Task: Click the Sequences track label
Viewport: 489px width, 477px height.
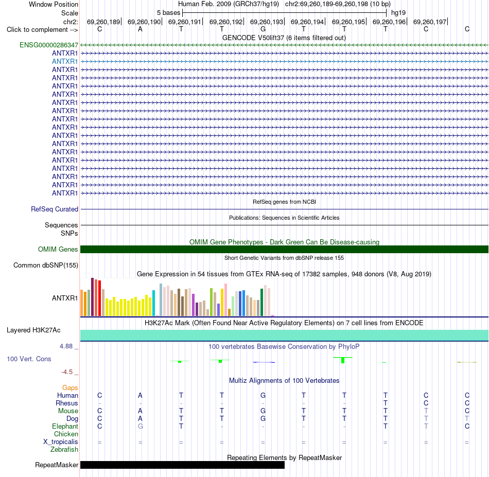Action: [x=61, y=225]
